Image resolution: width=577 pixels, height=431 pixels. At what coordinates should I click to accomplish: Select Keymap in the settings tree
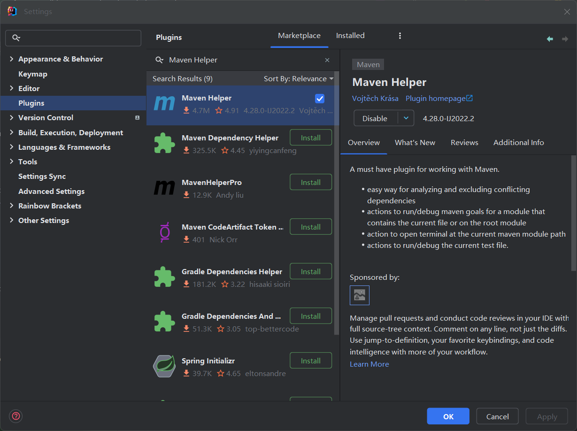click(x=33, y=74)
